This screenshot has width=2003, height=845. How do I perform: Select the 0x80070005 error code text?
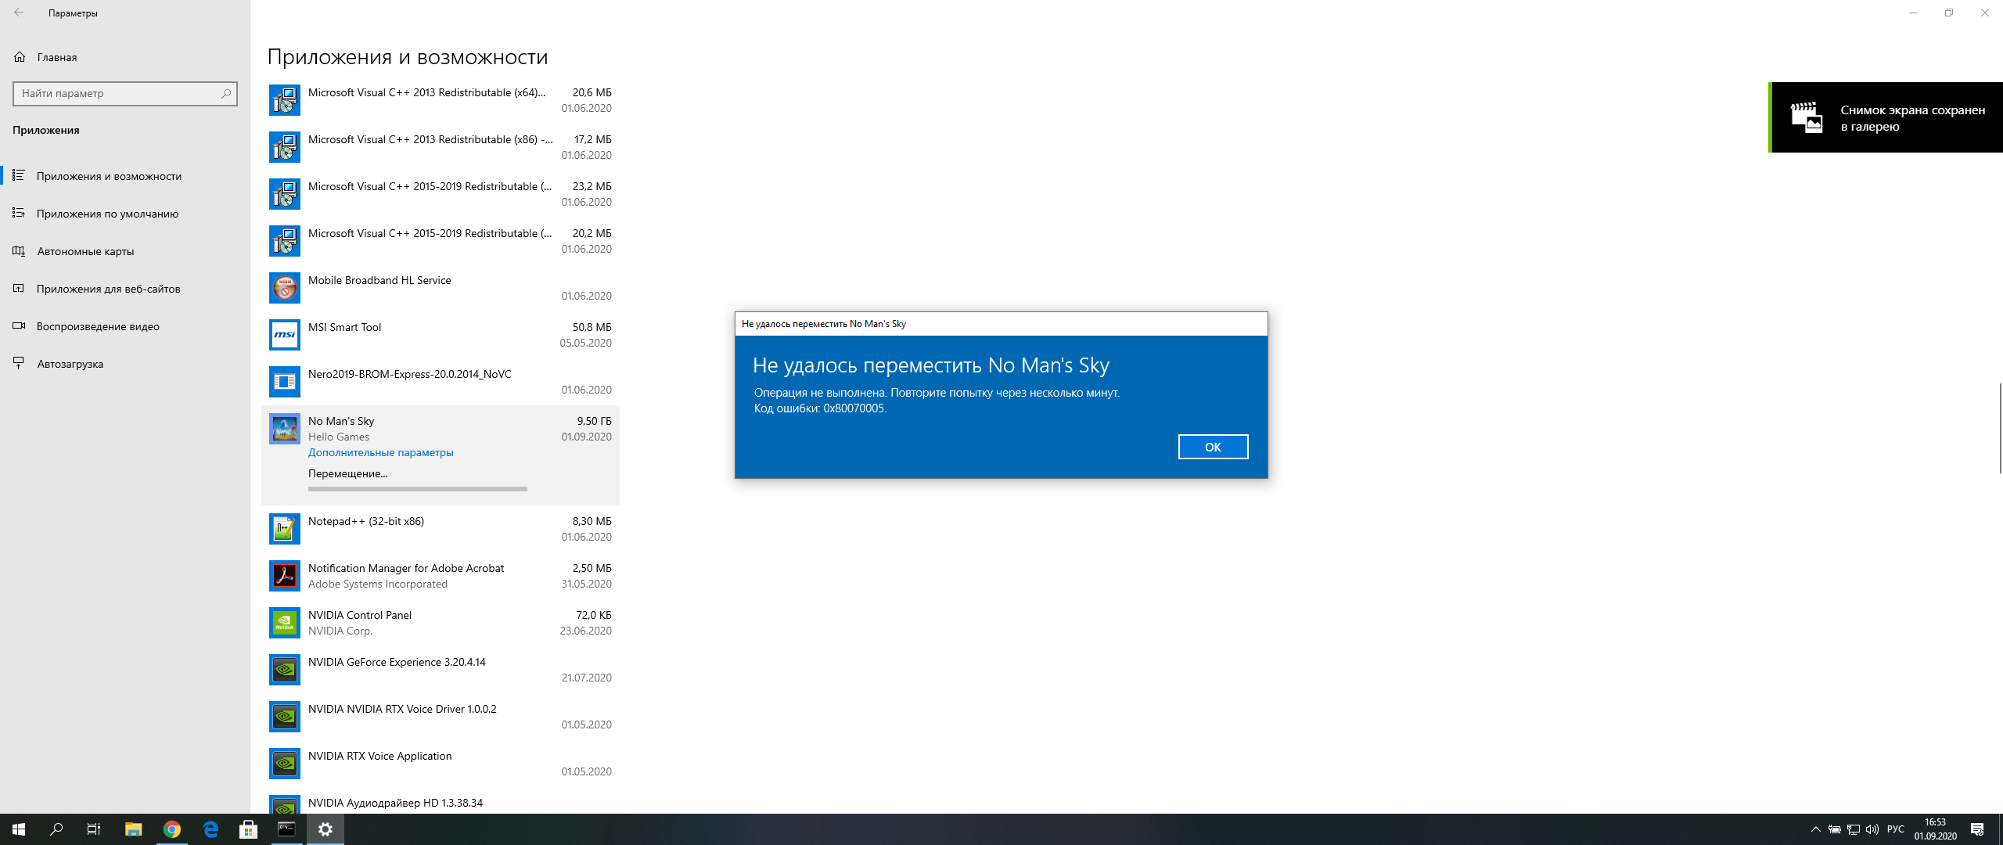[x=854, y=408]
